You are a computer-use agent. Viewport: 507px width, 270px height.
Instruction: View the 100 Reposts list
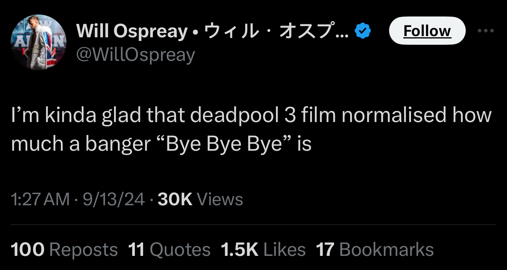(x=64, y=250)
